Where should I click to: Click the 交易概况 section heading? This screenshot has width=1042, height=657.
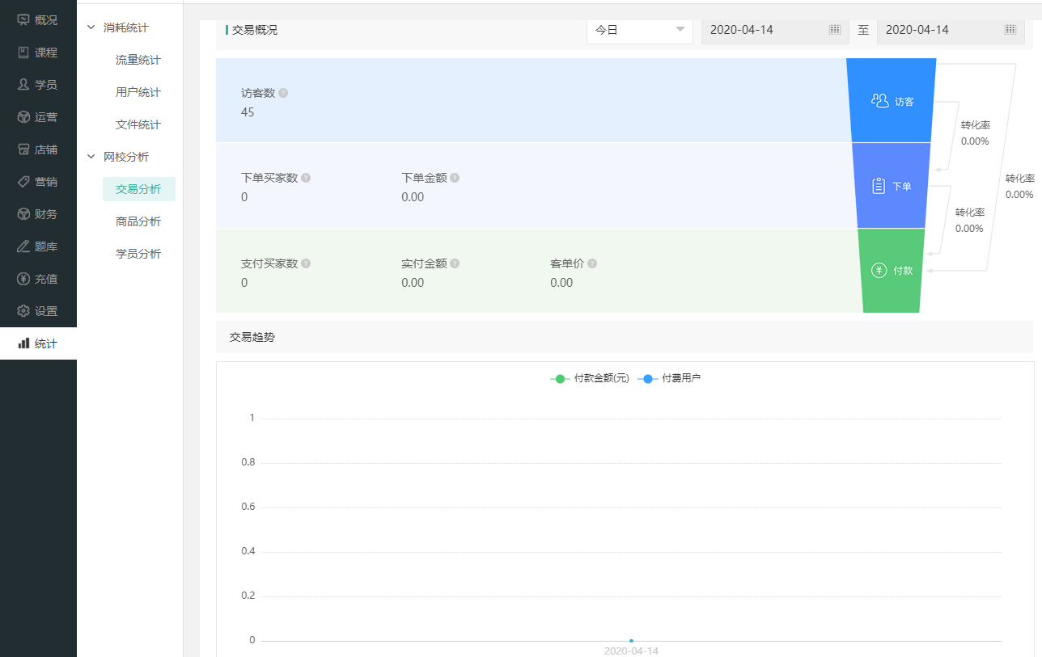[255, 30]
